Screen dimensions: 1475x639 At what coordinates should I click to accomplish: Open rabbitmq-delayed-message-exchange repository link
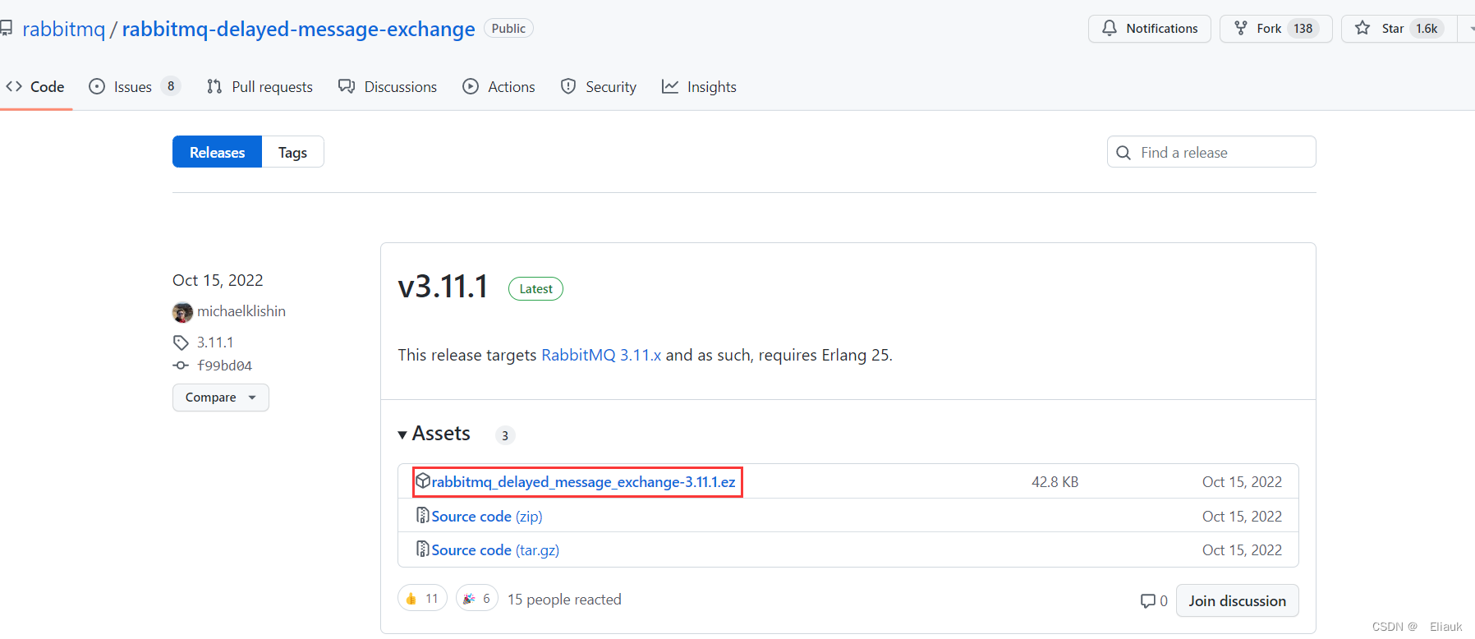(298, 29)
